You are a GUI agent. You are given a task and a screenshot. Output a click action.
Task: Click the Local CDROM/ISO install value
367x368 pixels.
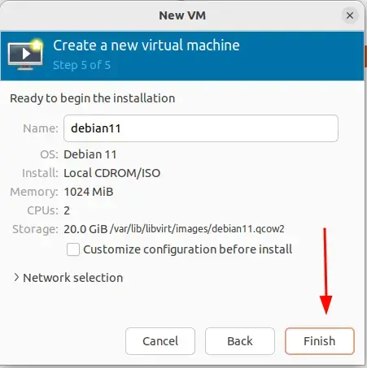tap(111, 173)
